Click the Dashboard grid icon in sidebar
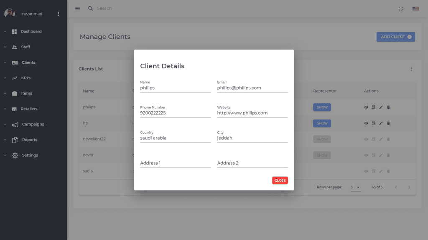The image size is (428, 240). point(15,32)
